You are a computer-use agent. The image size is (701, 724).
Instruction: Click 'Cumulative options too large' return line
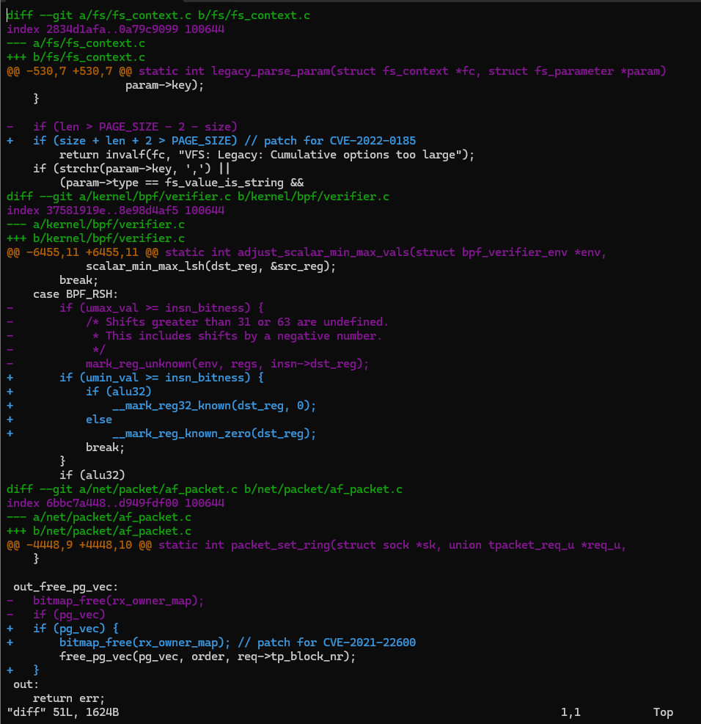click(267, 155)
